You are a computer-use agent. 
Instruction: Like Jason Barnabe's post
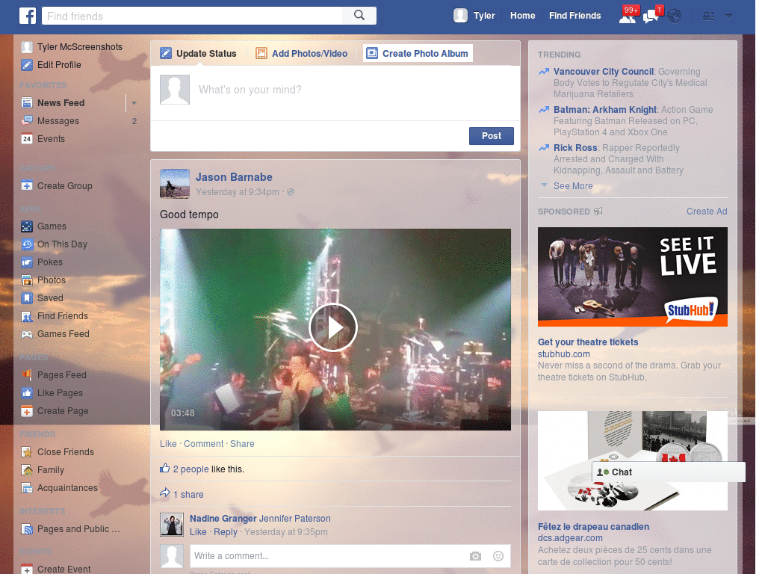pyautogui.click(x=168, y=444)
